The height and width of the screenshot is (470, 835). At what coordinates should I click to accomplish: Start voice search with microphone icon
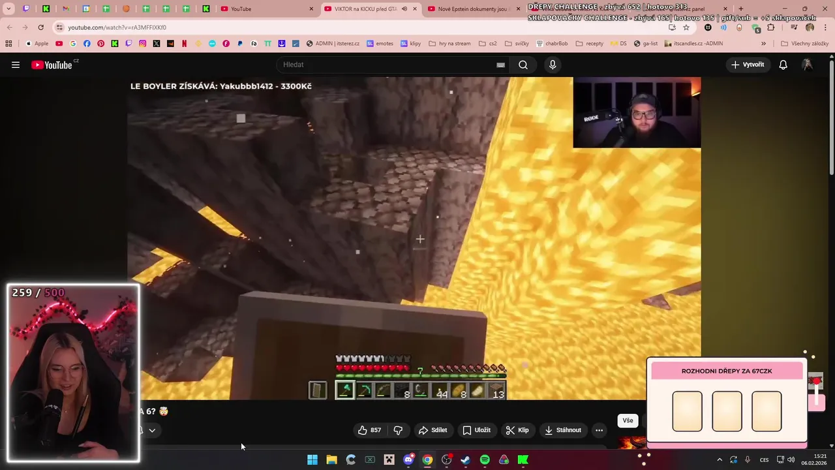click(553, 65)
